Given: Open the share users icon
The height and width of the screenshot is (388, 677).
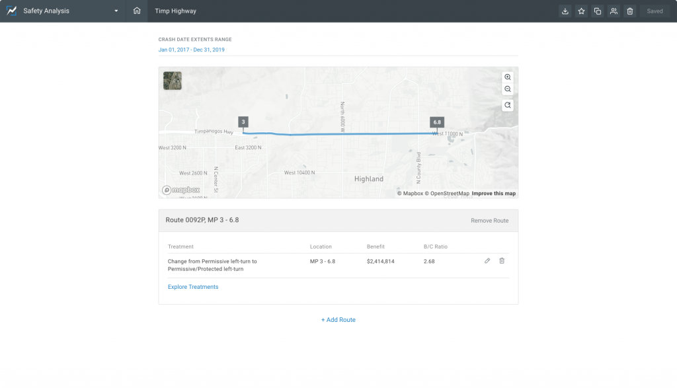Looking at the screenshot, I should point(614,11).
